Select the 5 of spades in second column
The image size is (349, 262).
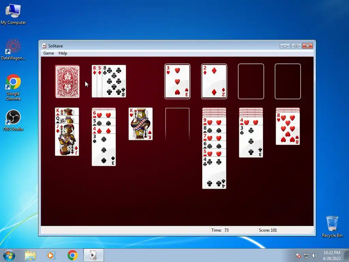point(104,122)
